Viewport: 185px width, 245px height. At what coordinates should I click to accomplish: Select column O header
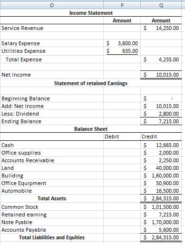(x=52, y=5)
